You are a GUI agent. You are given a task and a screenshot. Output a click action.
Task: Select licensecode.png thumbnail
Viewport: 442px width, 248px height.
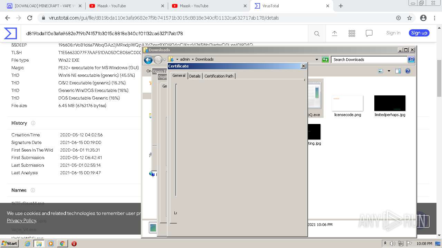[347, 103]
